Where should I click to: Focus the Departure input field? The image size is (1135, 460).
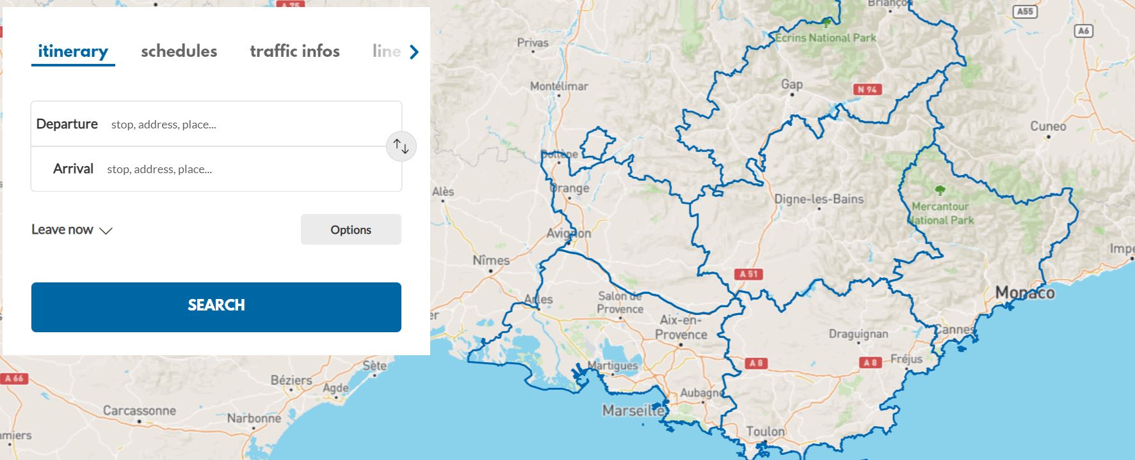[x=250, y=125]
